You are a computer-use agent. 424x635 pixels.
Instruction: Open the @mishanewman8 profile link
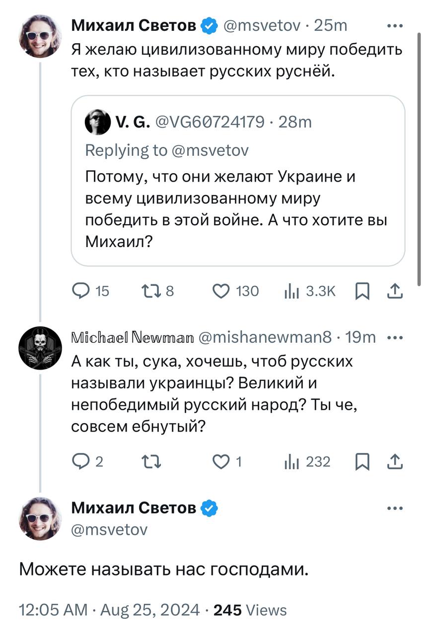tap(265, 338)
